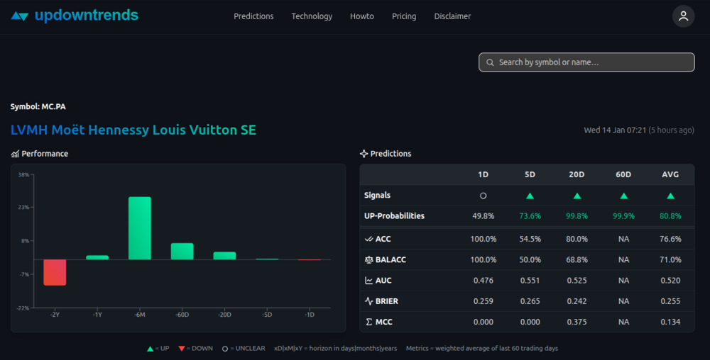This screenshot has width=710, height=360.
Task: Click the 68.8% BALACC value
Action: pos(577,259)
